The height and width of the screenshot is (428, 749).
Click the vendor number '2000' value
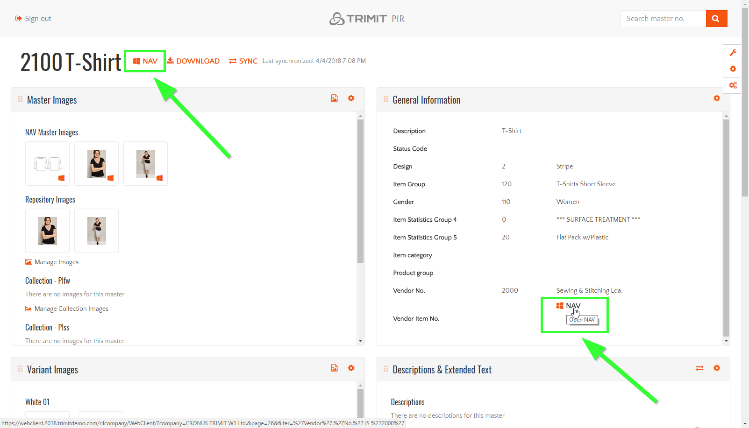(x=510, y=291)
